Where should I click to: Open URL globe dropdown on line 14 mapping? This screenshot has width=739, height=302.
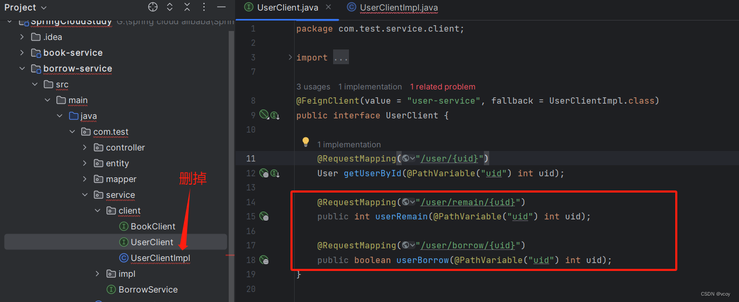click(408, 202)
